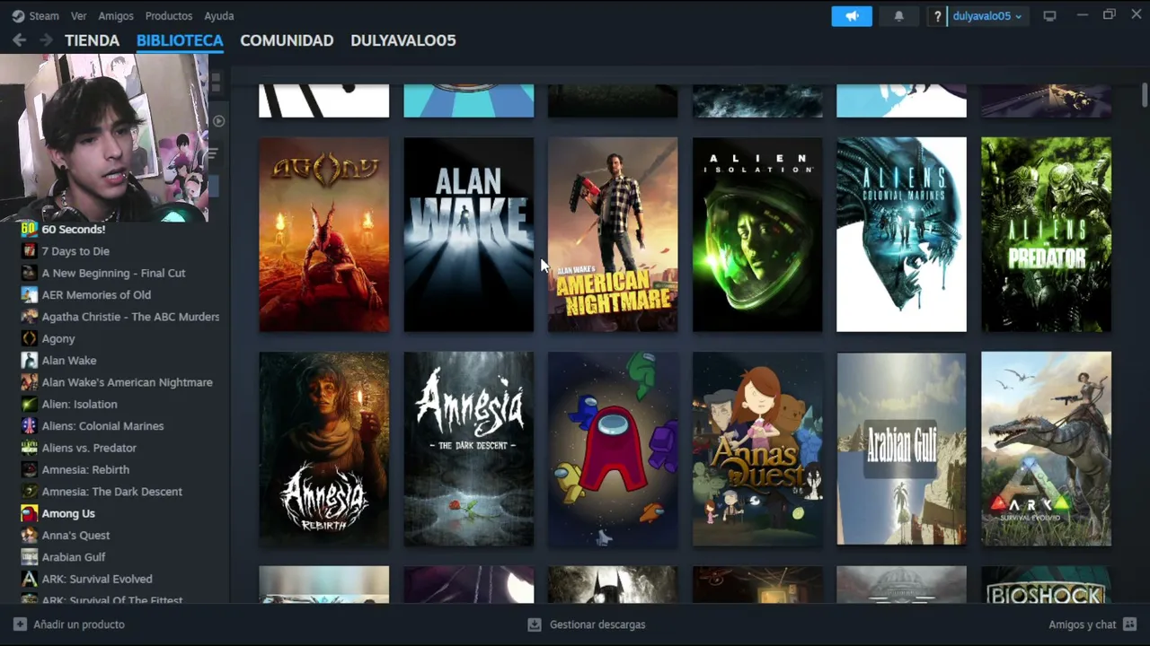The image size is (1150, 646).
Task: Open the Aliens vs Predator cover
Action: point(1047,234)
